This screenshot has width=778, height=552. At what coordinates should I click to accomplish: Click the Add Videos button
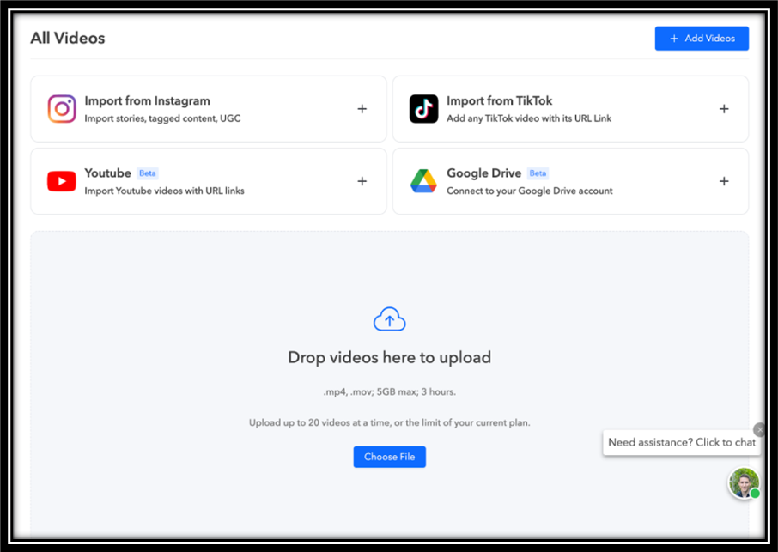pos(702,38)
